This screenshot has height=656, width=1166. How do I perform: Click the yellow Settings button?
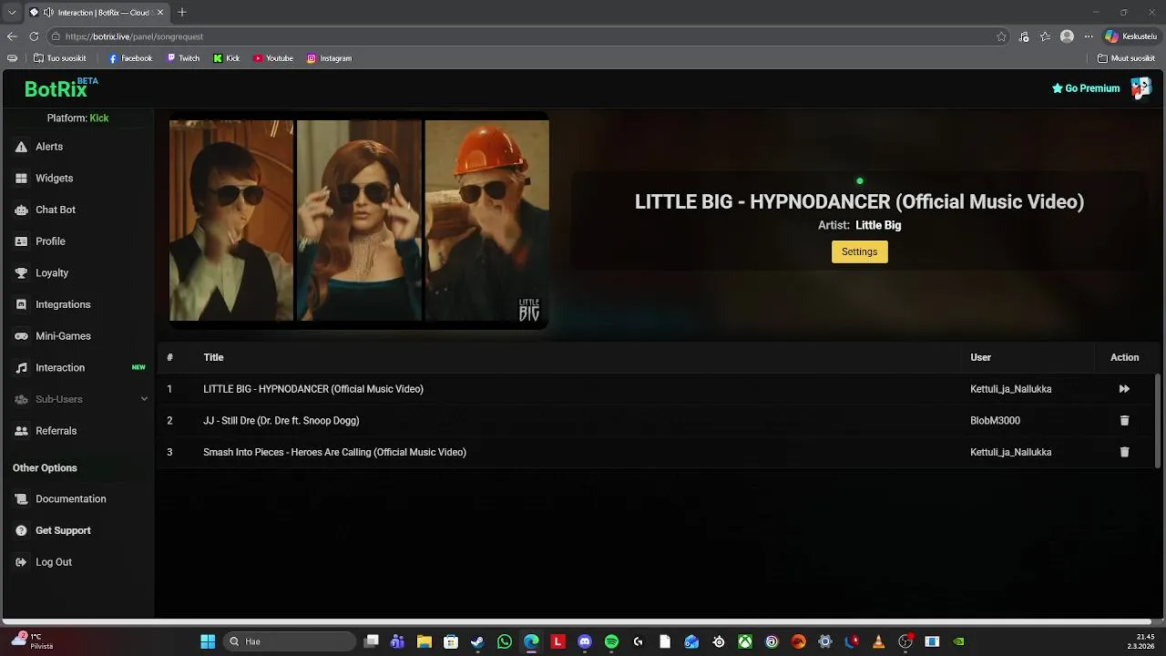point(859,251)
